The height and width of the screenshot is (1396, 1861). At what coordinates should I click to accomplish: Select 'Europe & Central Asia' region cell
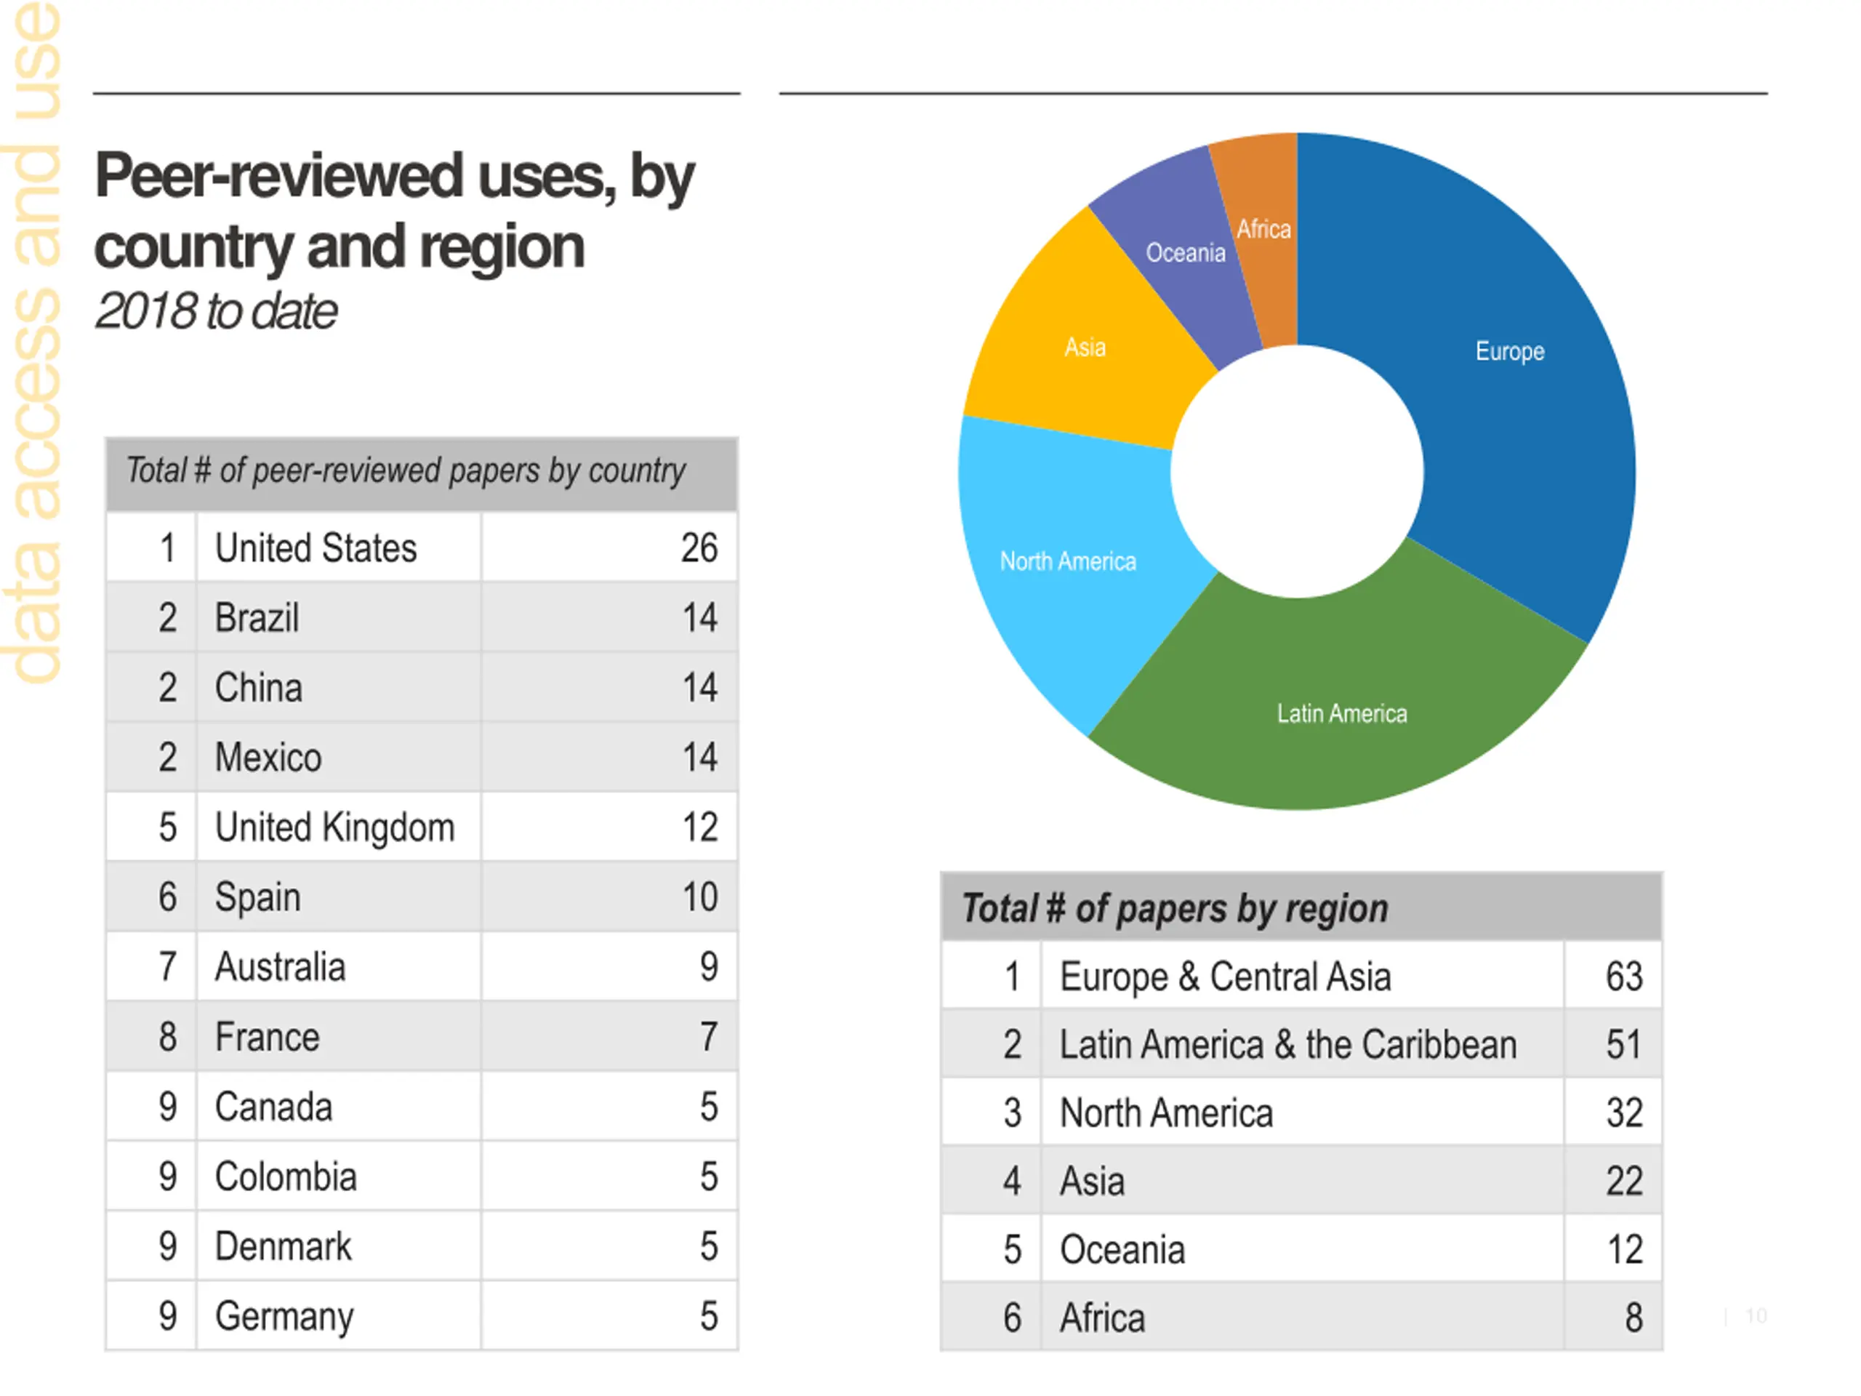[1303, 976]
